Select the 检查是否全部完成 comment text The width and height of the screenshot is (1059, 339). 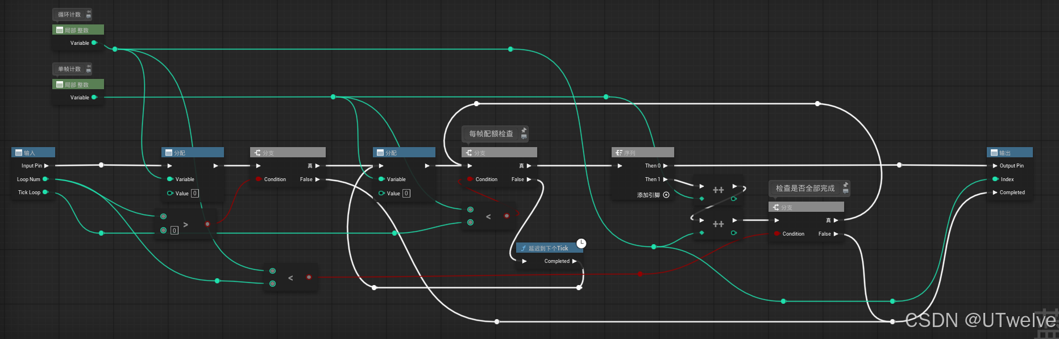tap(805, 188)
